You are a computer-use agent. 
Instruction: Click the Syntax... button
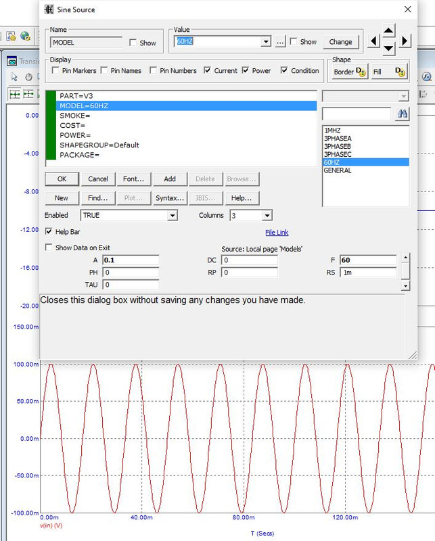(170, 198)
